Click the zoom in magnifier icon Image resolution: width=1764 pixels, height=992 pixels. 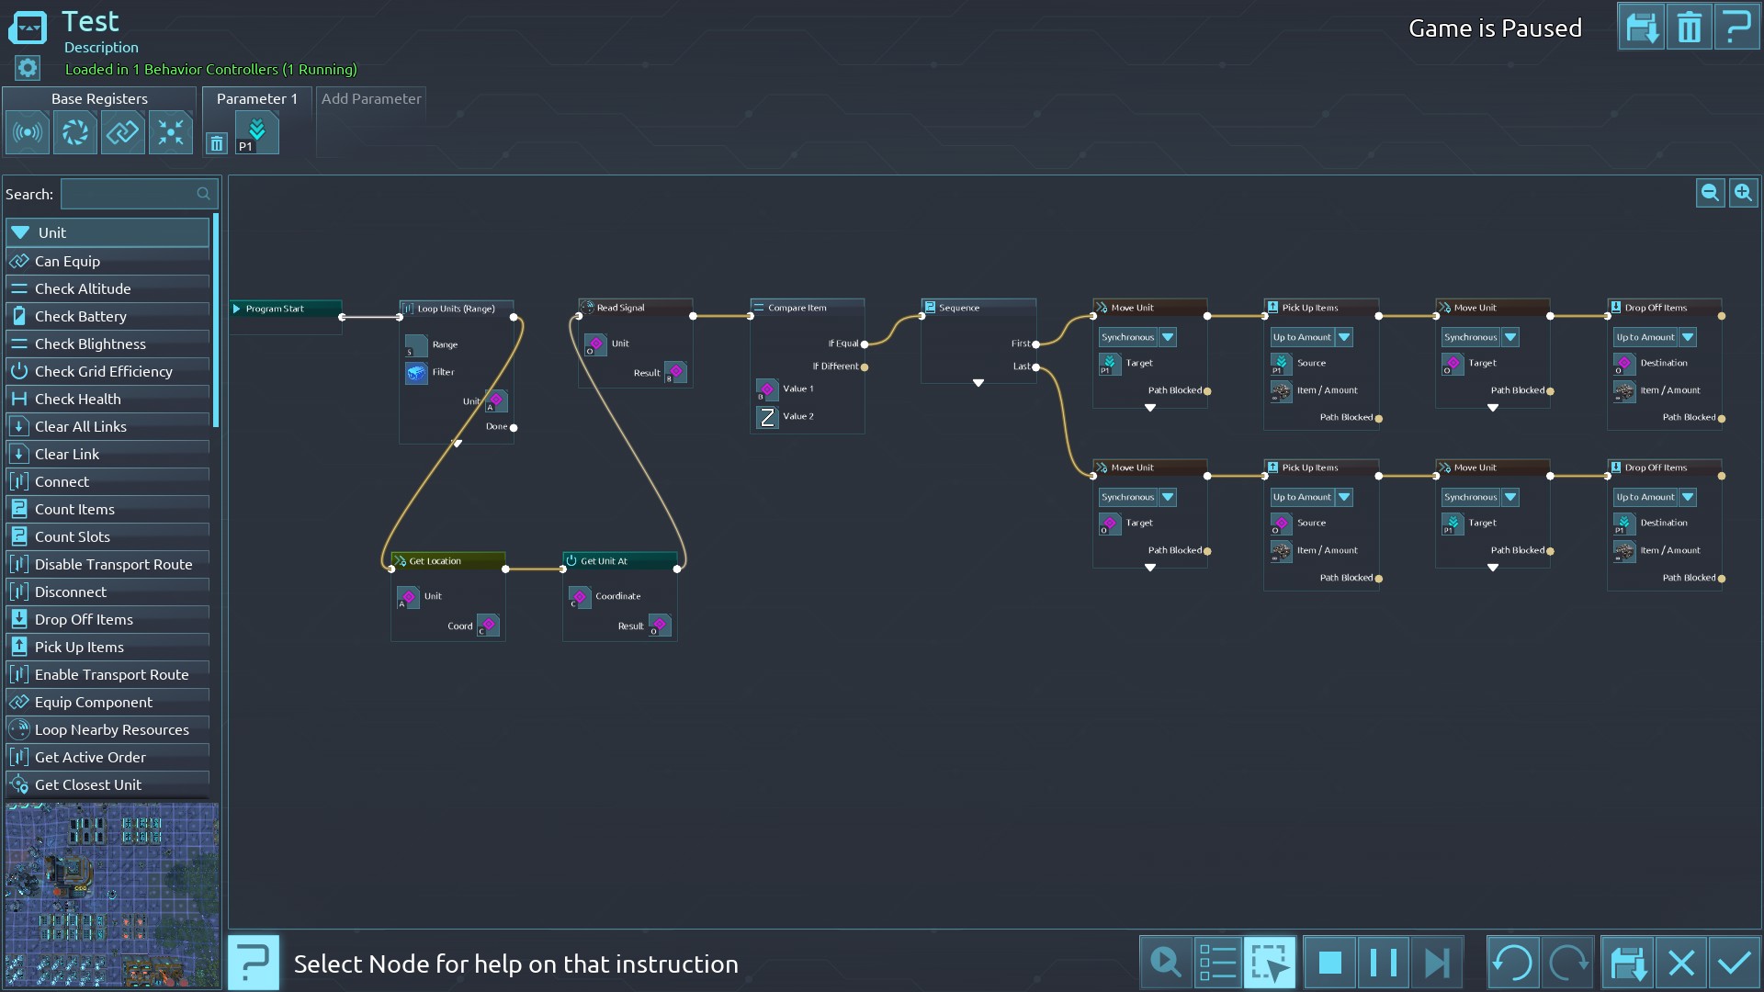(1743, 193)
